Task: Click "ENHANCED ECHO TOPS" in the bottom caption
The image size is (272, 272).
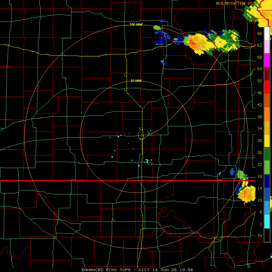Action: click(x=106, y=270)
